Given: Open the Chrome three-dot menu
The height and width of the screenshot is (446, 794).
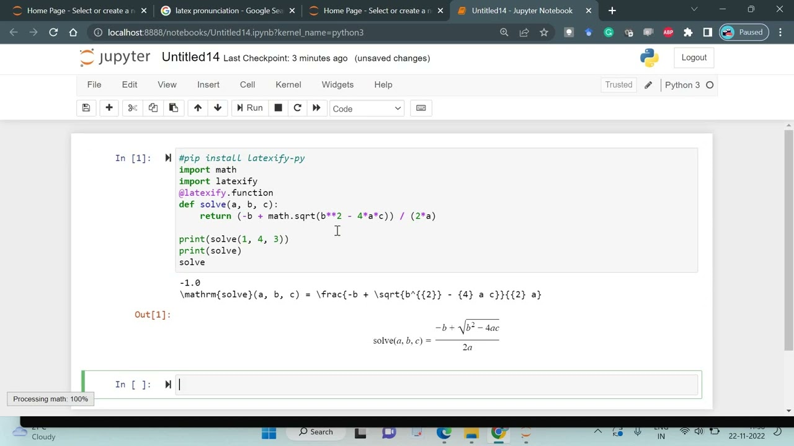Looking at the screenshot, I should (780, 32).
